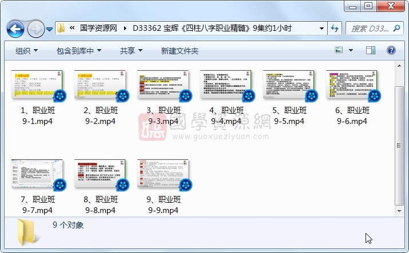Toggle the preview pane

371,50
